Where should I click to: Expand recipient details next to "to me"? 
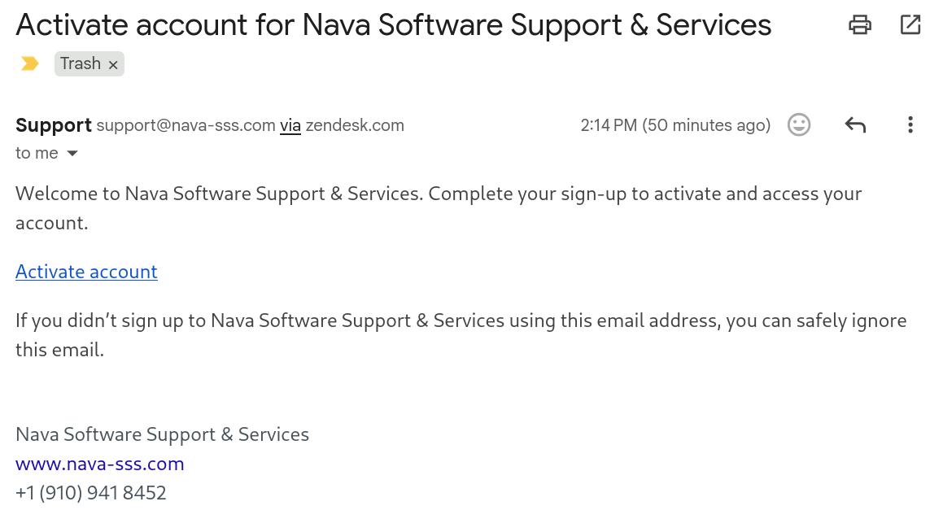[72, 153]
